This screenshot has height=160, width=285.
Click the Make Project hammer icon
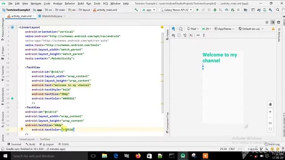(136, 10)
